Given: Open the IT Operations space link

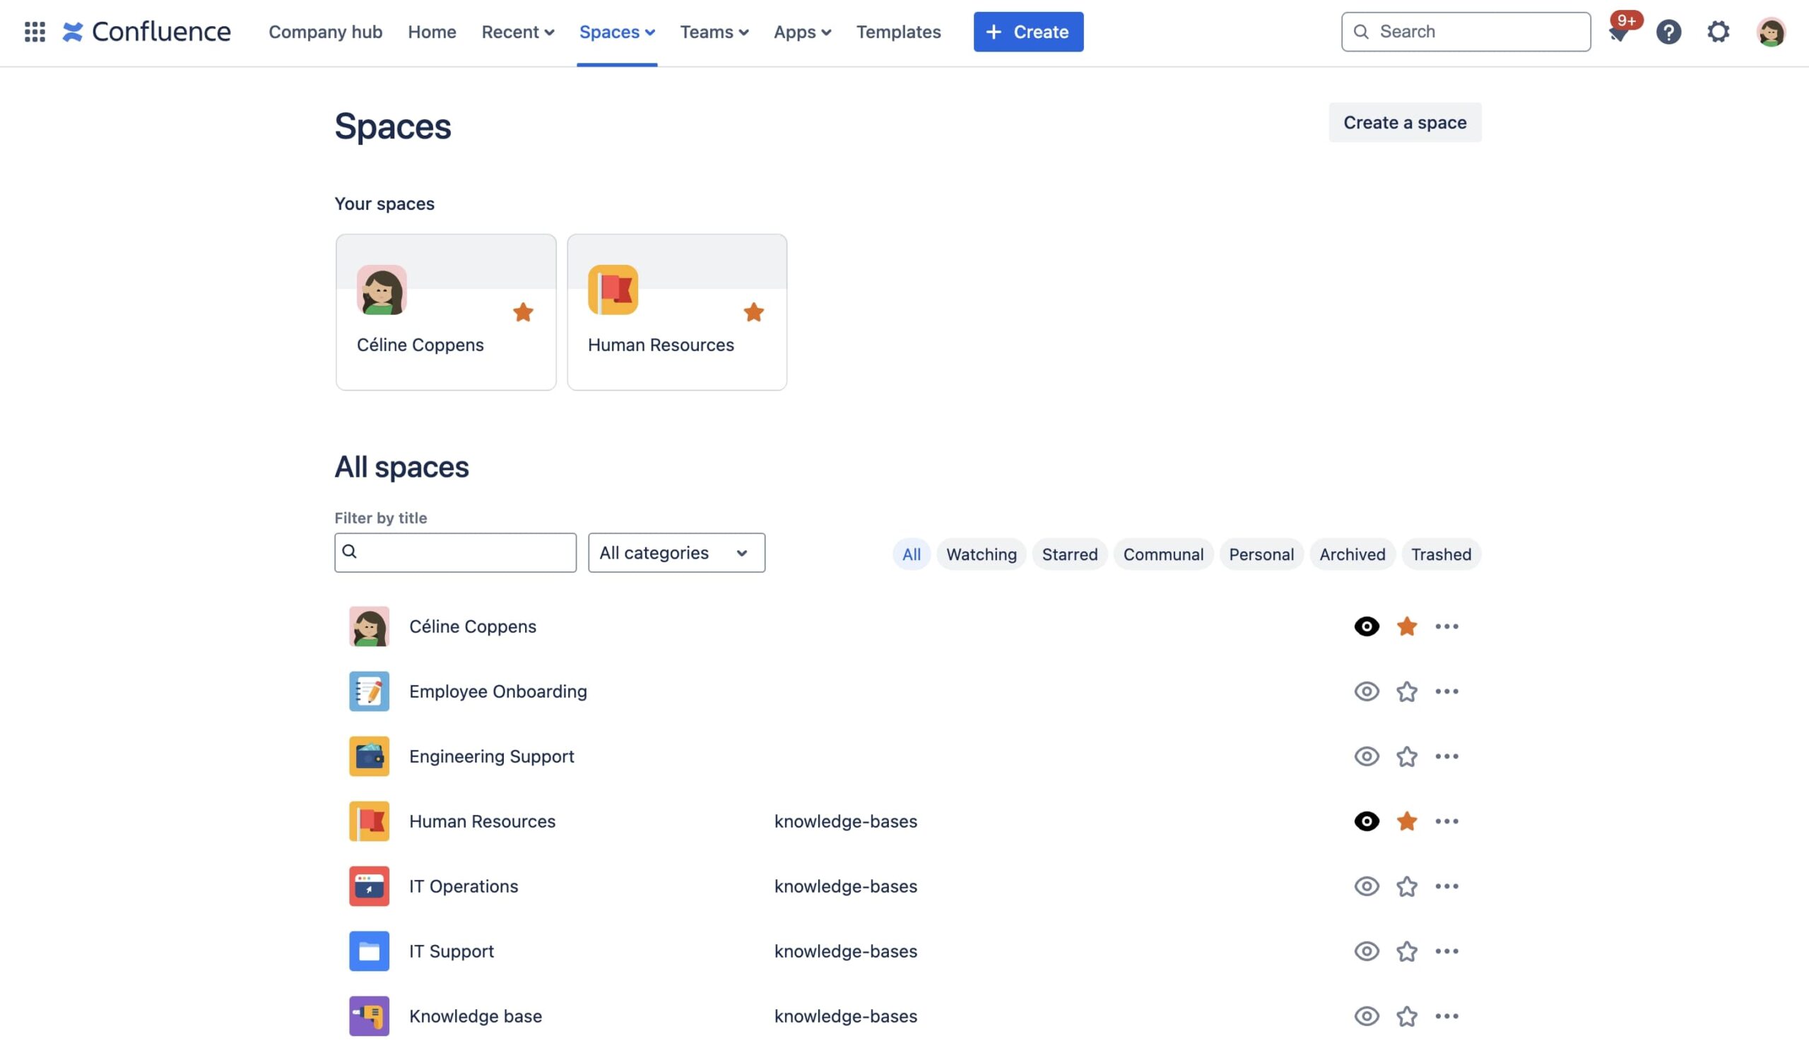Looking at the screenshot, I should [463, 886].
